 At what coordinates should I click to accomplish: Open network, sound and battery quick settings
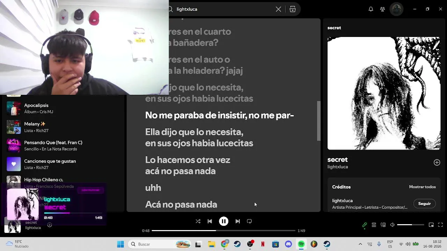pyautogui.click(x=408, y=244)
